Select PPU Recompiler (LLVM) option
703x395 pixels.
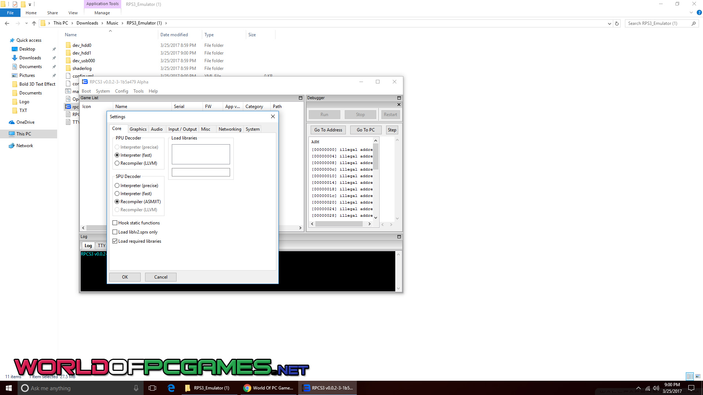coord(117,163)
